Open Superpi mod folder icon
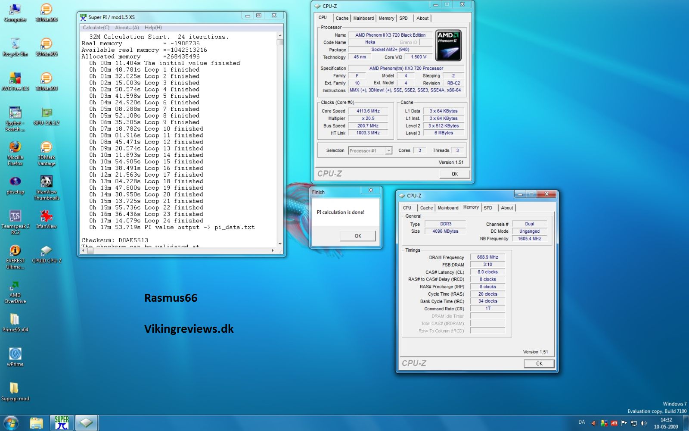 [15, 391]
